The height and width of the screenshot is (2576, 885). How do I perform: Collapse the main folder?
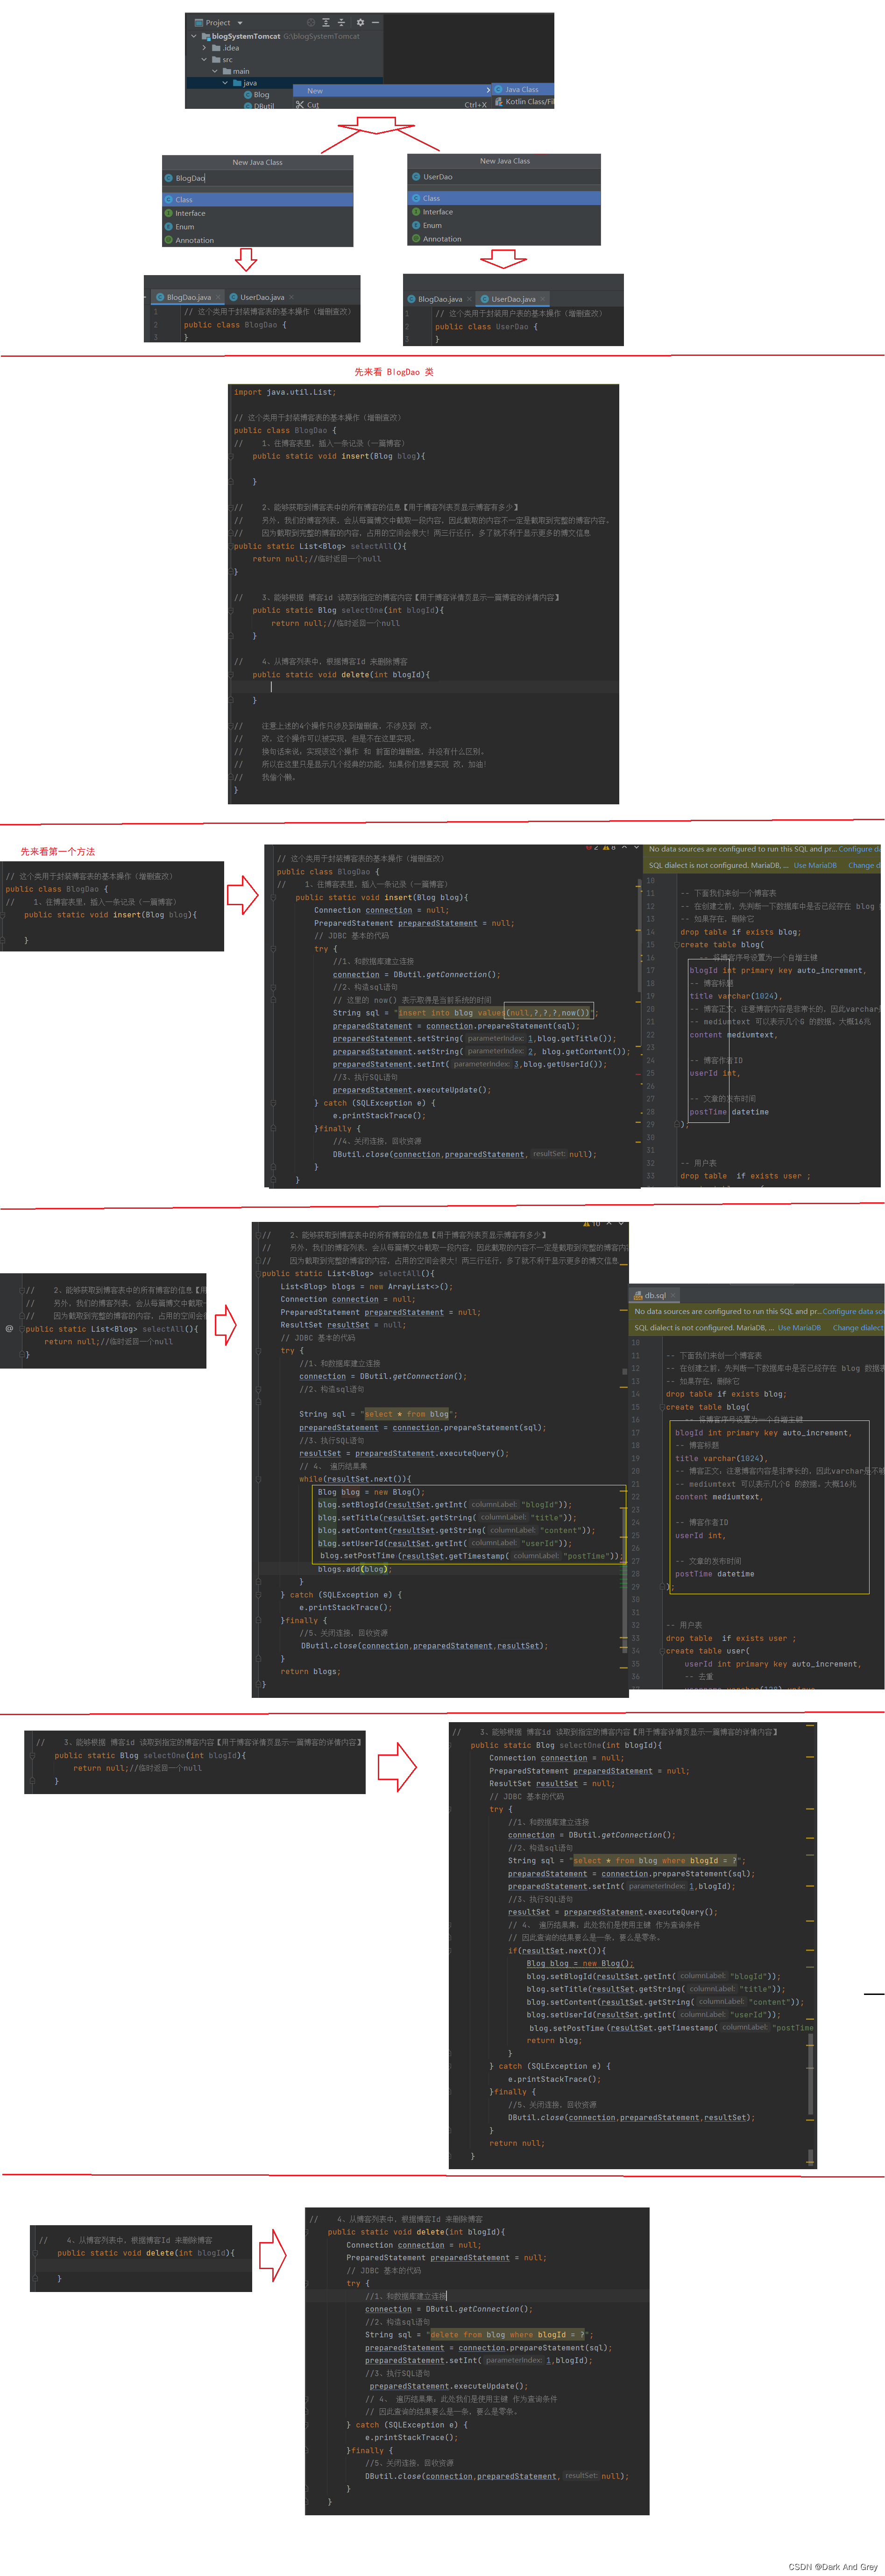[x=214, y=71]
